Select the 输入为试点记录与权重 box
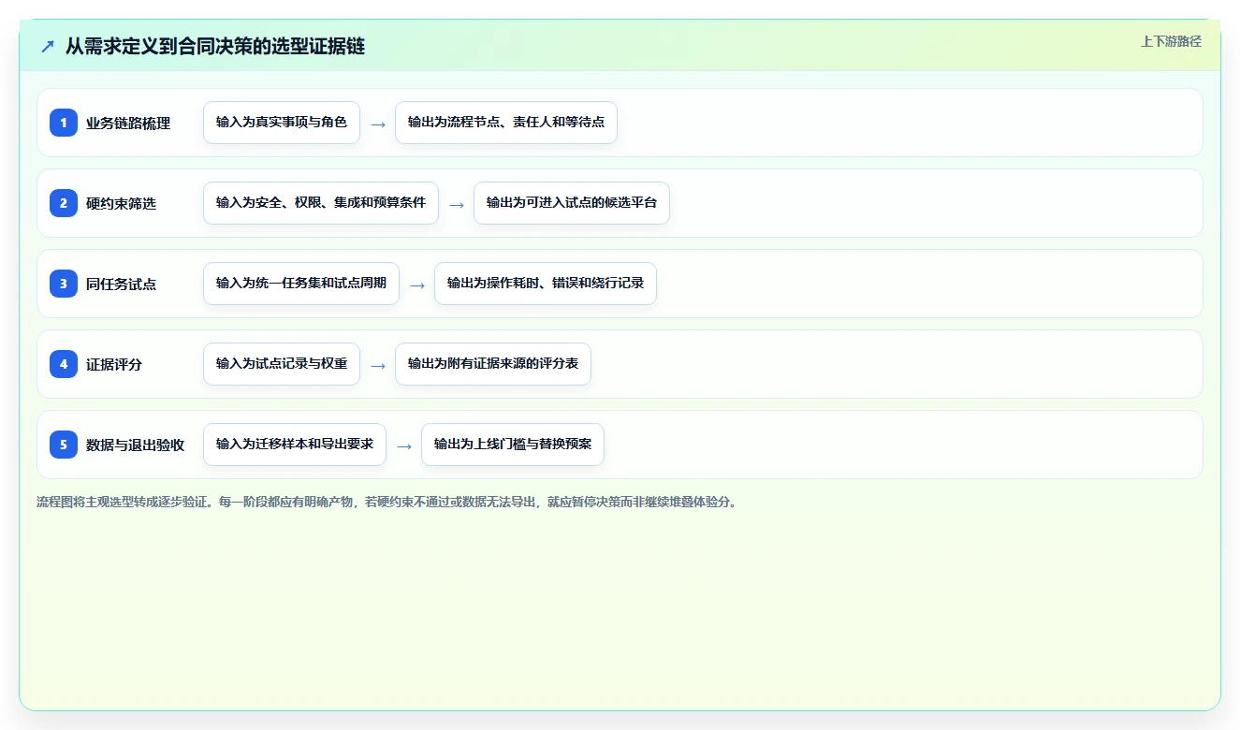This screenshot has height=730, width=1240. pos(282,364)
